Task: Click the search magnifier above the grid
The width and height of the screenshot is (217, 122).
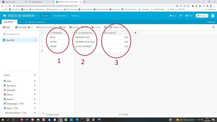Action: click(x=214, y=27)
